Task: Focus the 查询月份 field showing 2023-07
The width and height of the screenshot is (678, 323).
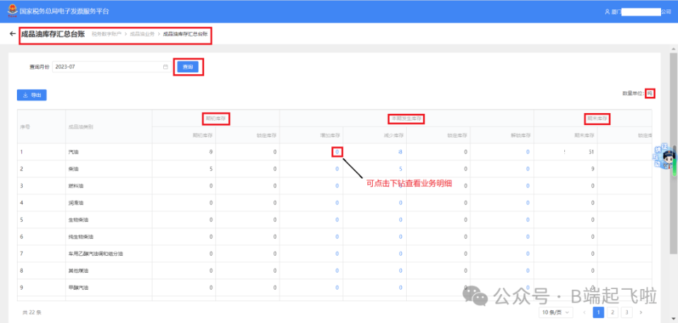Action: (x=112, y=67)
